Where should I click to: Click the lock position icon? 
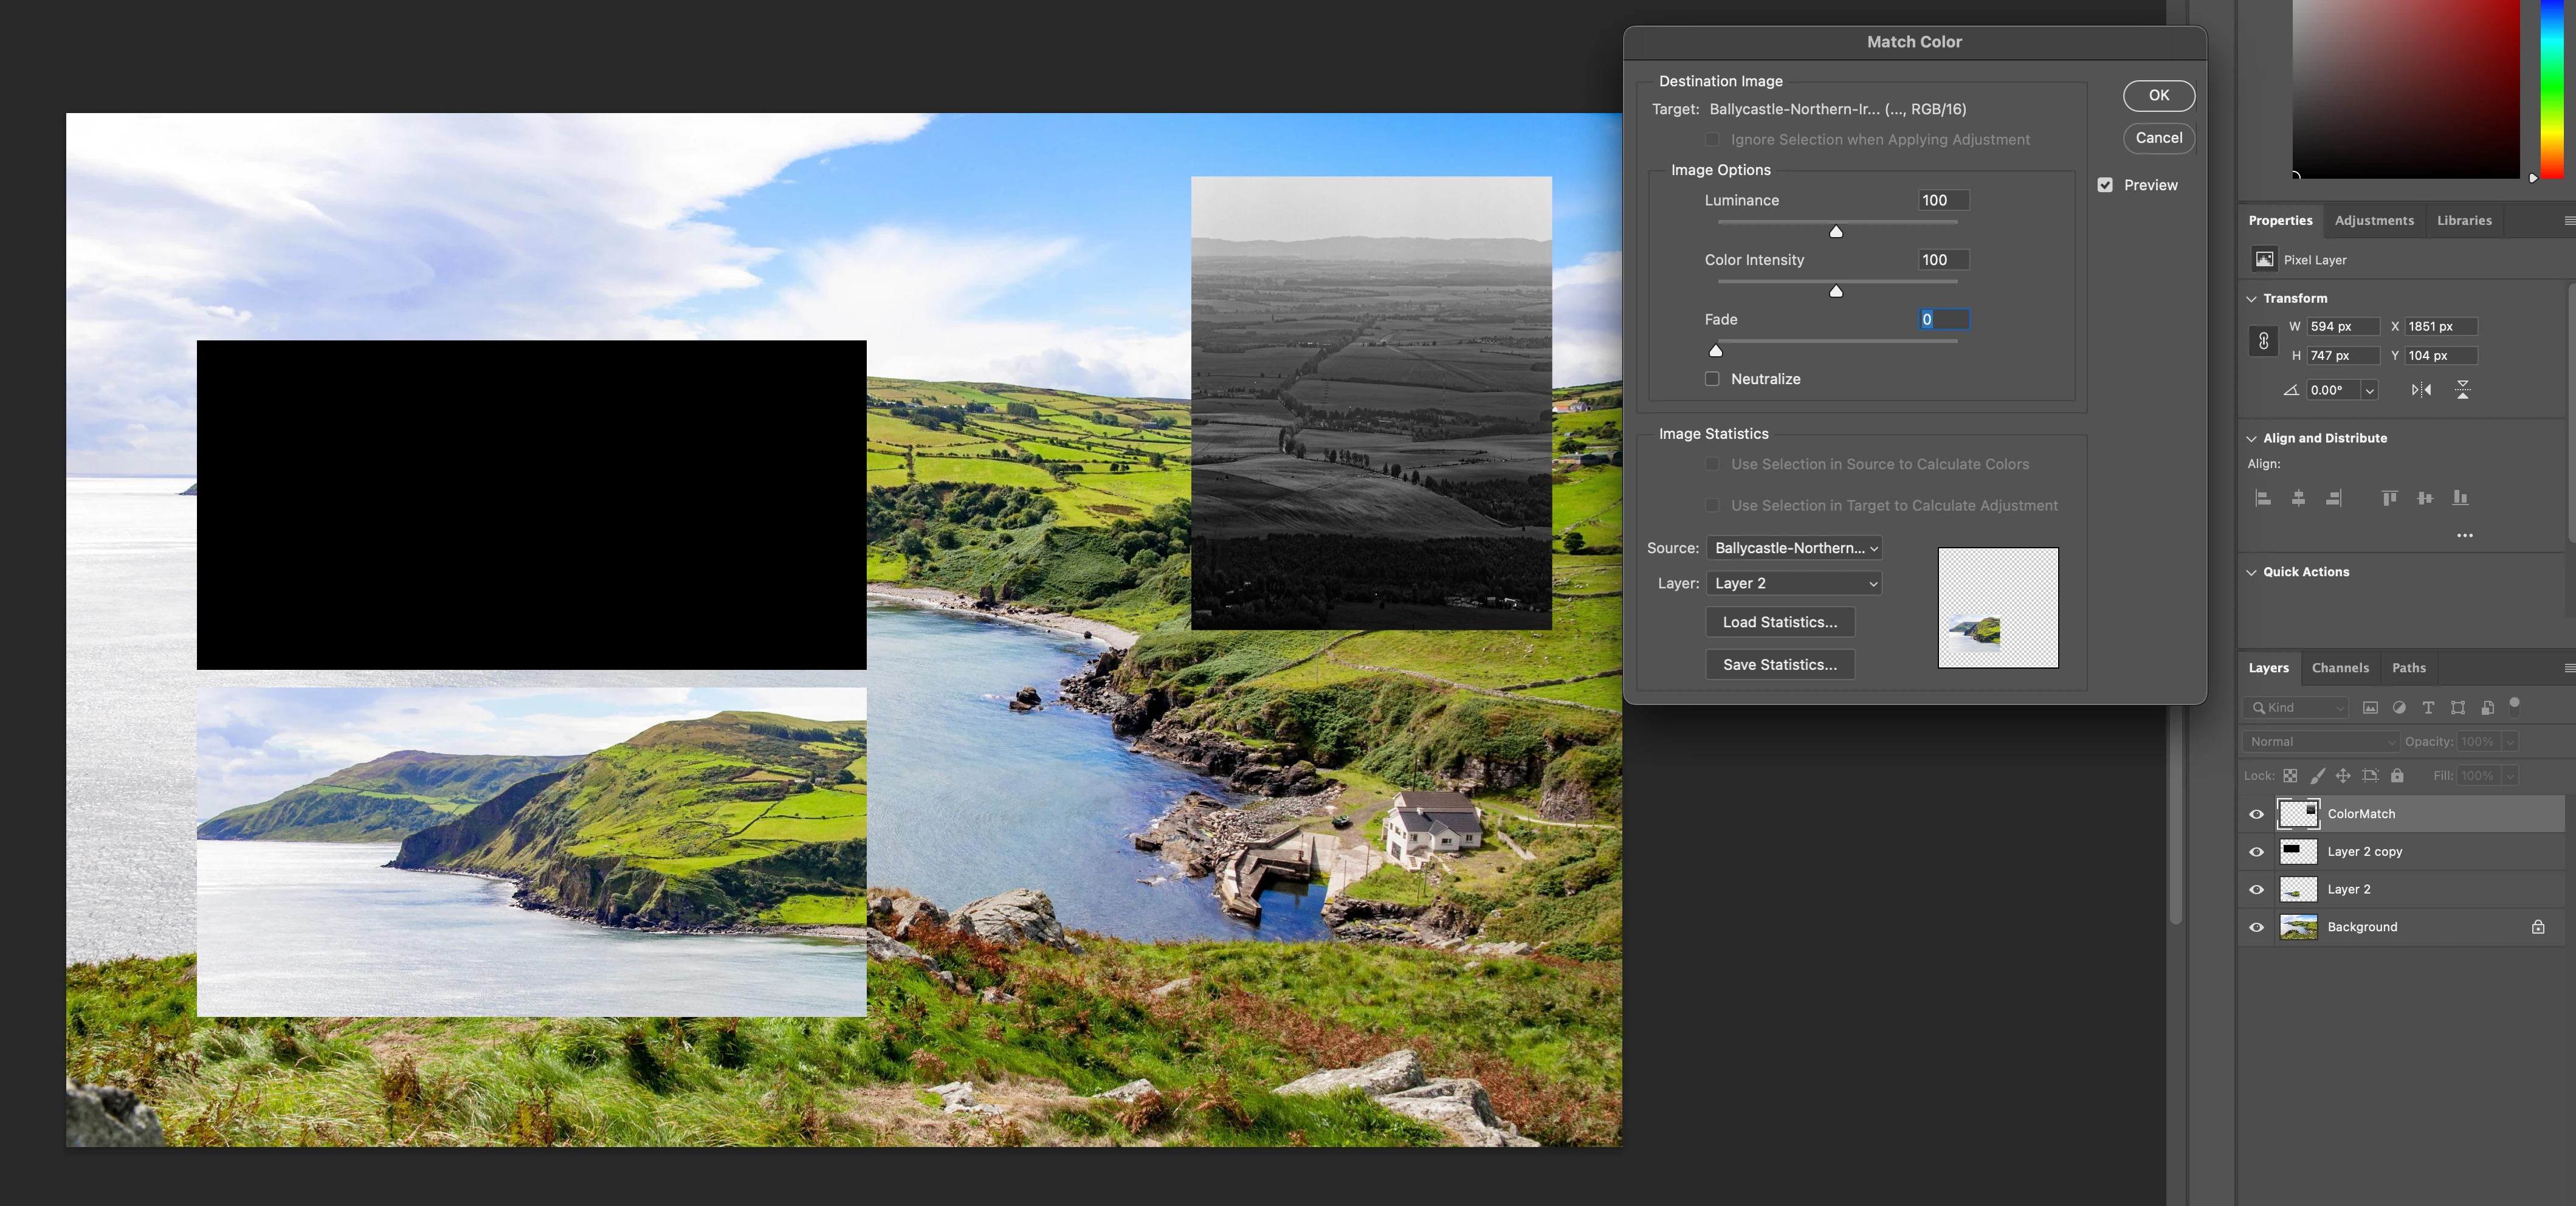pyautogui.click(x=2343, y=776)
